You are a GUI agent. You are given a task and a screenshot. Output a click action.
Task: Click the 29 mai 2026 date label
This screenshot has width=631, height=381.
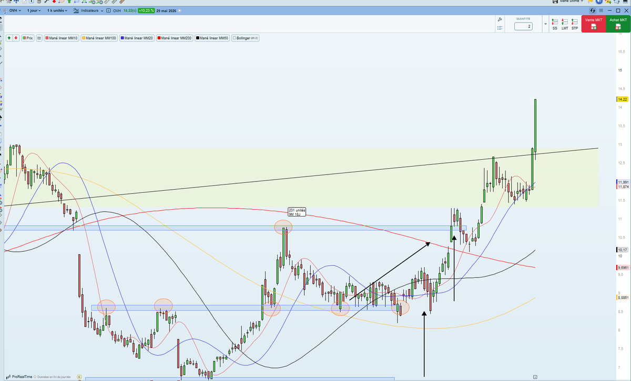[166, 11]
